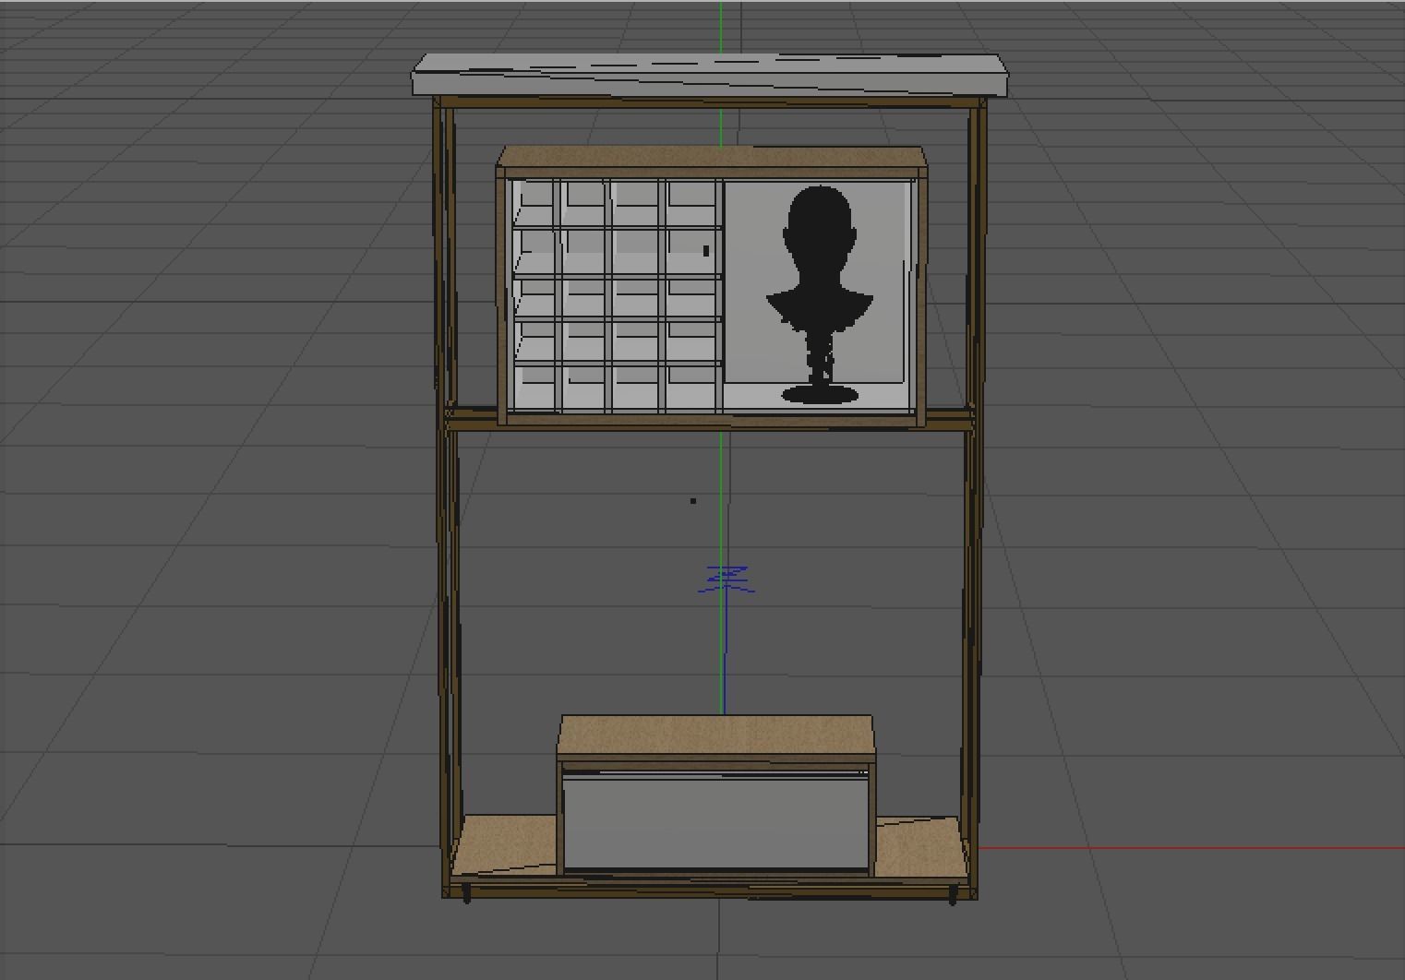Select the floor board left of lower cabinet
The image size is (1405, 980).
point(505,844)
